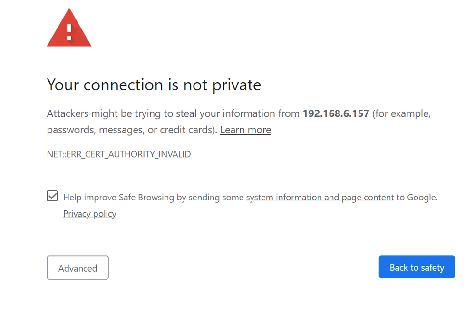The image size is (475, 311).
Task: Click the bold IP address 192.168.6.157
Action: 336,114
